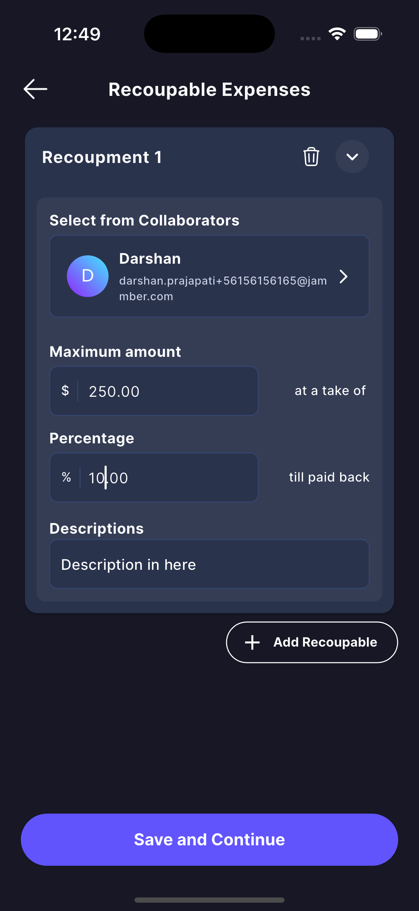Tap the Recoupable Expenses page title
The height and width of the screenshot is (911, 419).
click(x=209, y=90)
